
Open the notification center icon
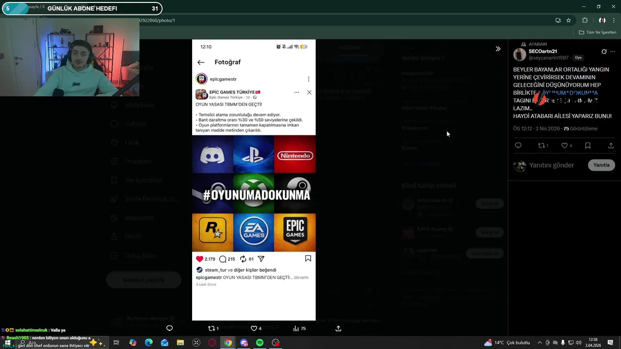pyautogui.click(x=609, y=343)
